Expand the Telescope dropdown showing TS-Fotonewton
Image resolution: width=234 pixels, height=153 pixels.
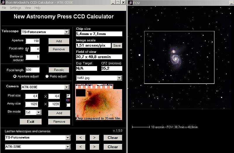(x=66, y=32)
